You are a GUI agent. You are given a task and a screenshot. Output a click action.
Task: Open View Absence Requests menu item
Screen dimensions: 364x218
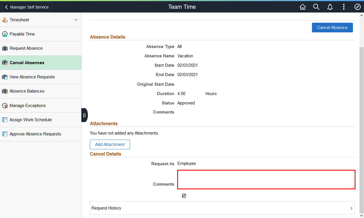point(41,77)
